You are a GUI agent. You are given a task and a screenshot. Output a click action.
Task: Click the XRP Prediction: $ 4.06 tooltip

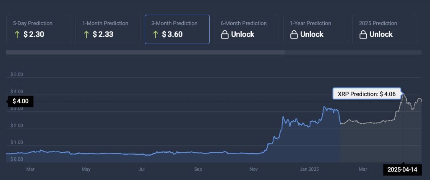367,94
